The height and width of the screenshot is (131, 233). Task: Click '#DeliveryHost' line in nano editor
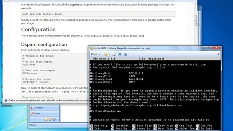point(116,73)
